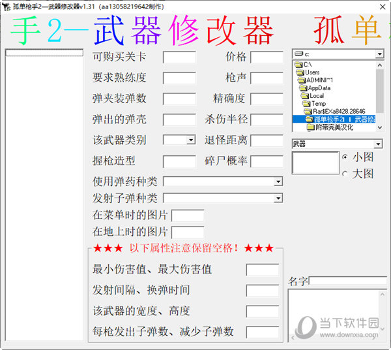The image size is (391, 350).
Task: Select the 弹夹装弹数 field
Action: [x=179, y=99]
